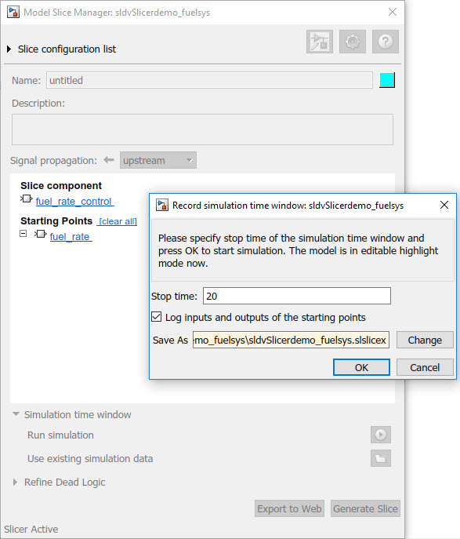Collapse the Simulation time window section
This screenshot has height=539, width=460.
click(16, 414)
